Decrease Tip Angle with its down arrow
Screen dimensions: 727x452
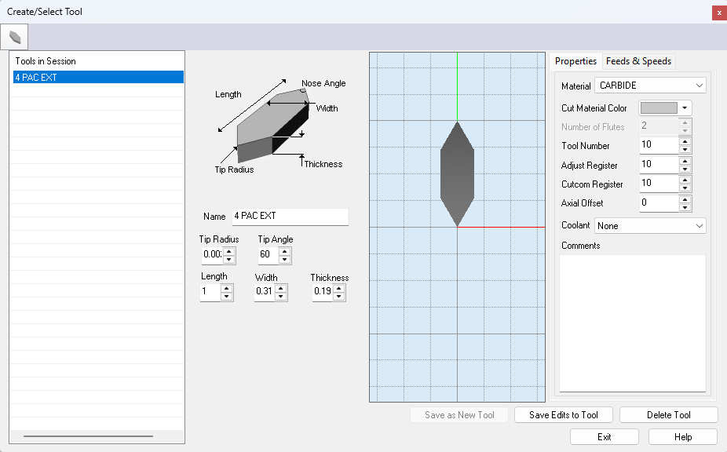coord(285,258)
